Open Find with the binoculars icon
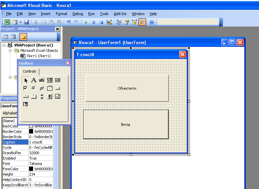Viewport: 259px width, 189px height. (59, 22)
